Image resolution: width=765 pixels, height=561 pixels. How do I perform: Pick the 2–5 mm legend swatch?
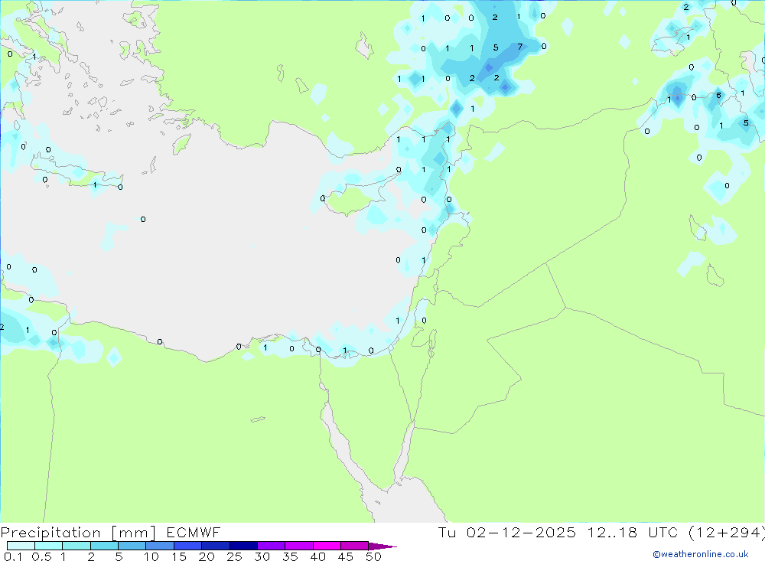(x=104, y=546)
